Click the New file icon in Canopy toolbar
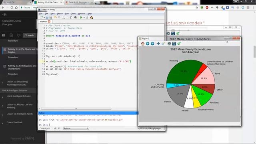 [42, 18]
